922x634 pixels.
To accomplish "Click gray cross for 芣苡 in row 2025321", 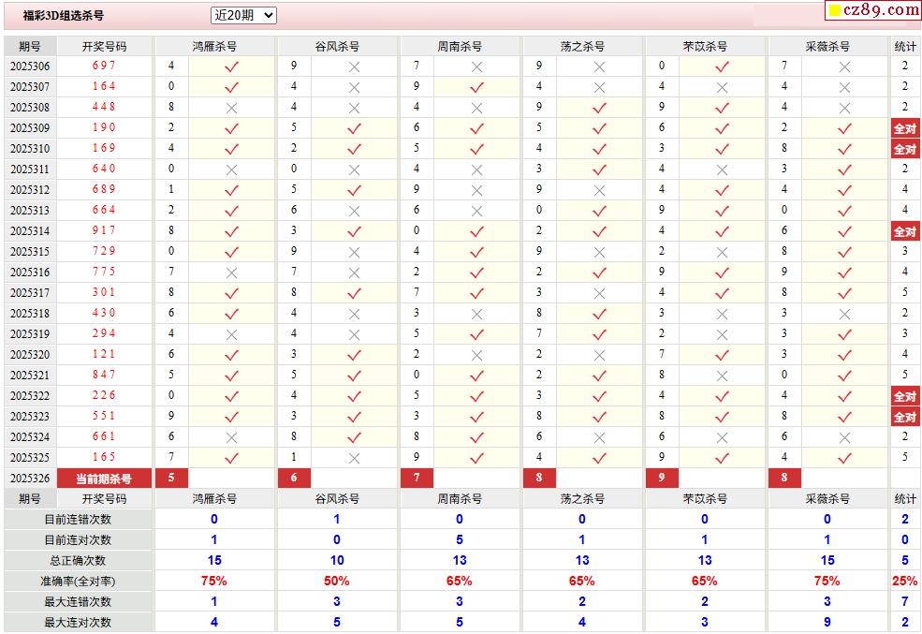I will (x=722, y=376).
